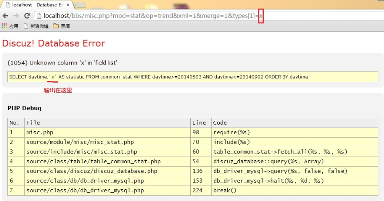Click the table_common_stat->fetch_all code cell

tap(295, 152)
